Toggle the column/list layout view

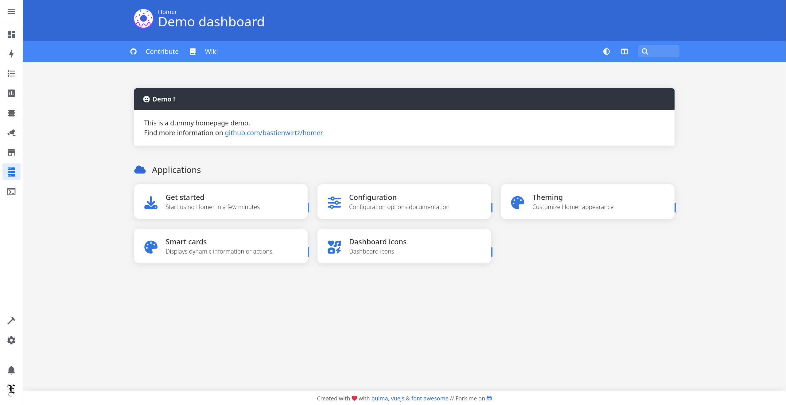[x=625, y=52]
